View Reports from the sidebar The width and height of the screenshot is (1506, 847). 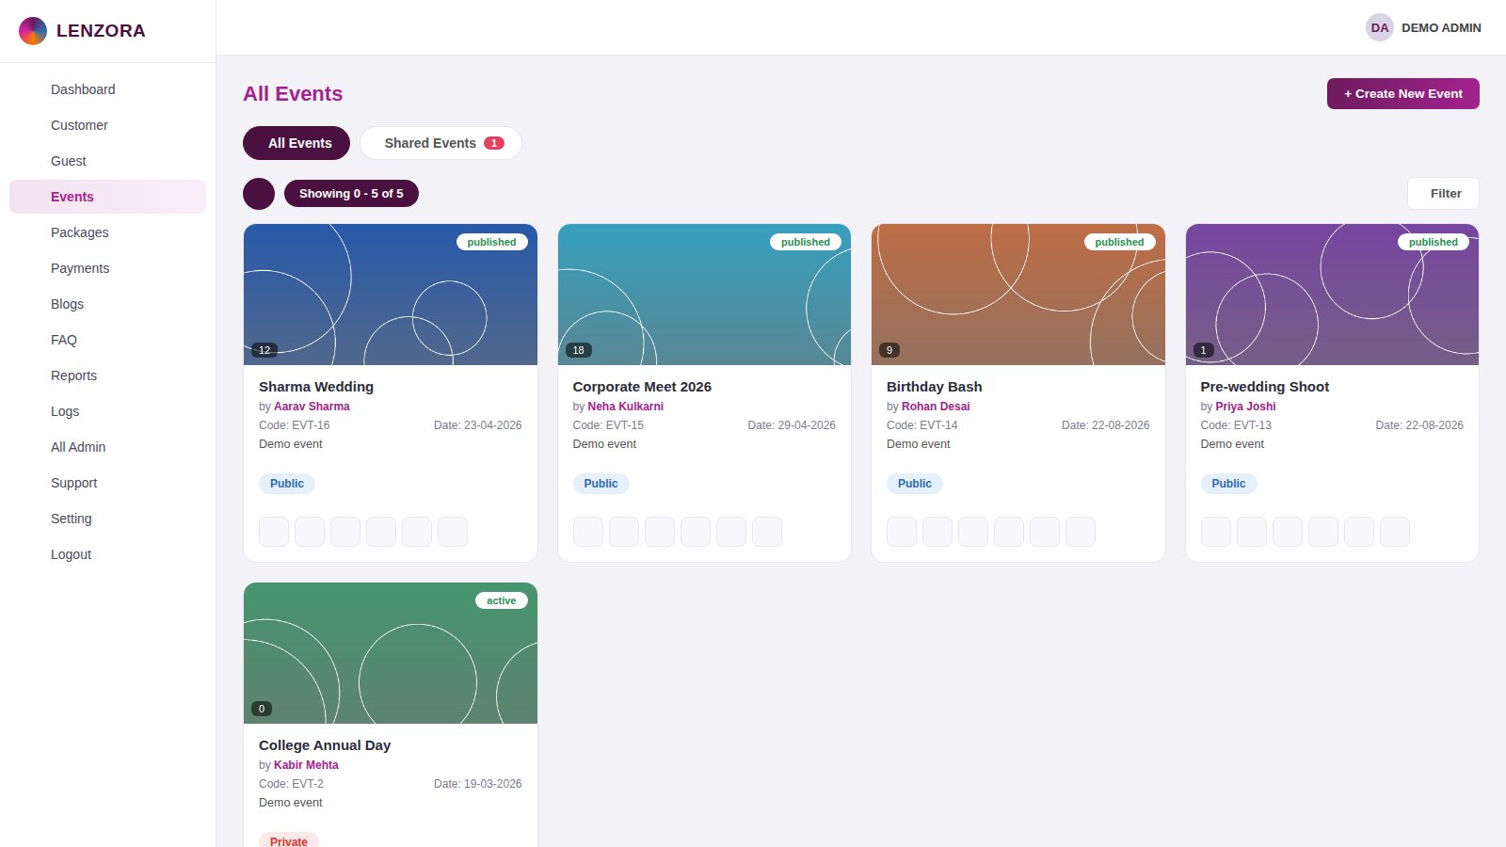point(107,376)
